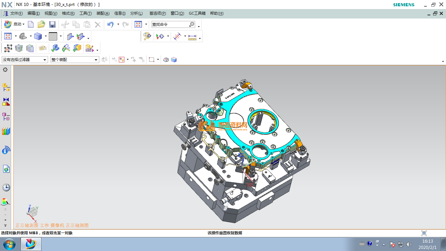Viewport: 446px width, 251px height.
Task: Open the Part Navigator sidebar icon
Action: coord(6,117)
